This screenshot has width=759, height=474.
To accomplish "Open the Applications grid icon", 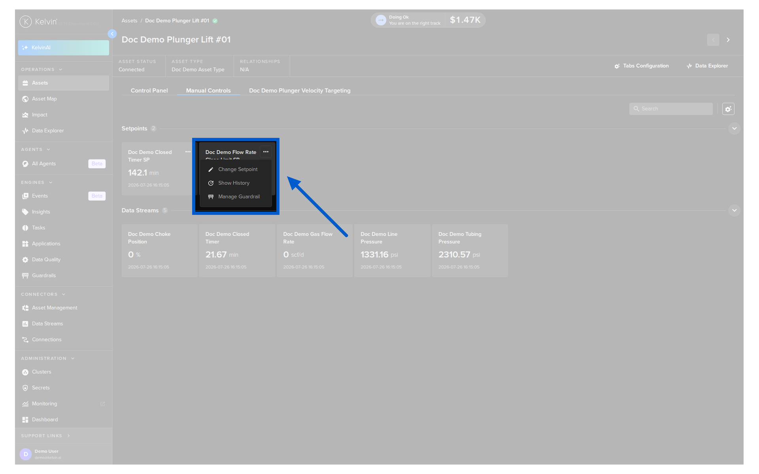I will (25, 244).
